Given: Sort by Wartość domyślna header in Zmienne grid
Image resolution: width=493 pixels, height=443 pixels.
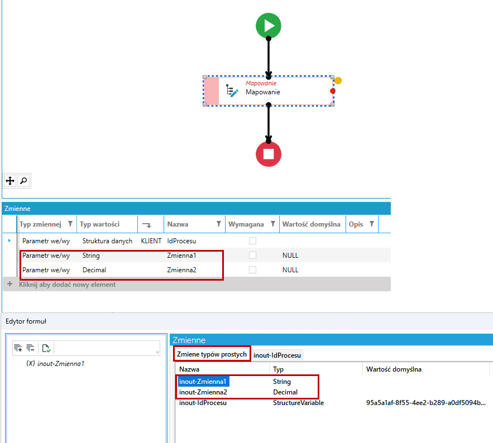Looking at the screenshot, I should (x=312, y=224).
